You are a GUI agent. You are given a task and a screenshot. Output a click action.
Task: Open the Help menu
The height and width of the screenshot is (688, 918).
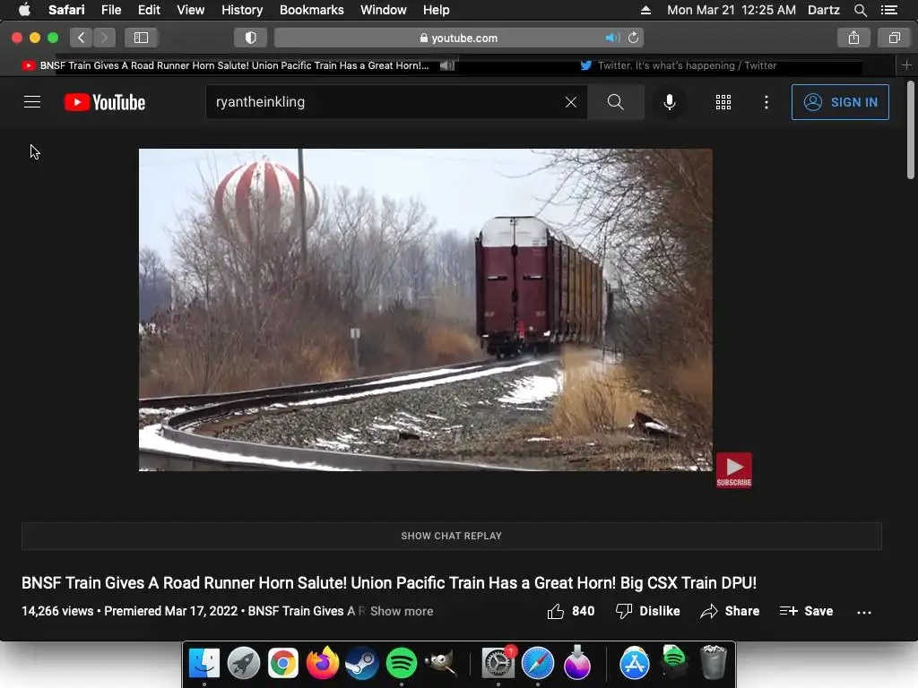[437, 10]
